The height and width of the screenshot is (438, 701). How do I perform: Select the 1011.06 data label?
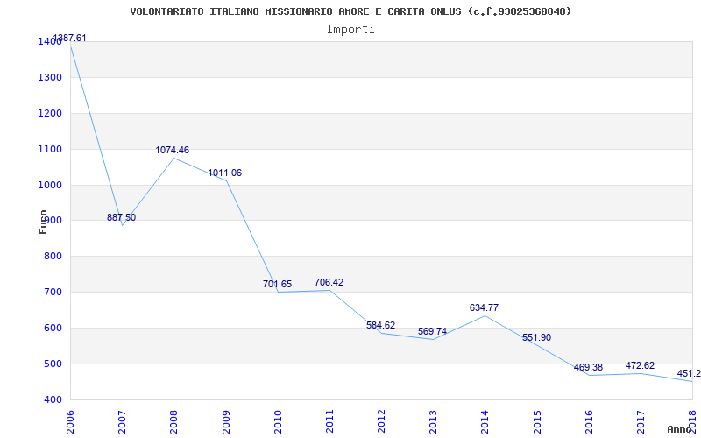click(x=225, y=173)
